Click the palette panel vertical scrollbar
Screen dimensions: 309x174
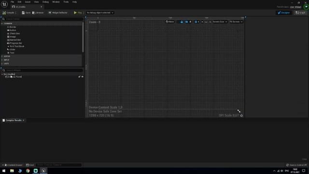tap(83, 37)
